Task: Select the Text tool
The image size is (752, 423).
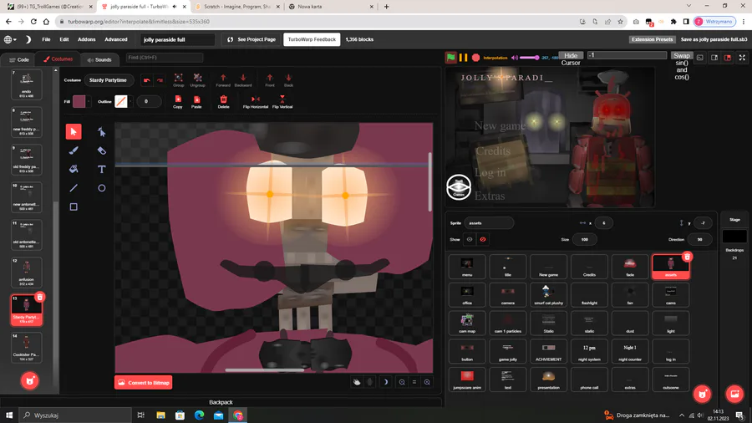Action: pos(102,169)
